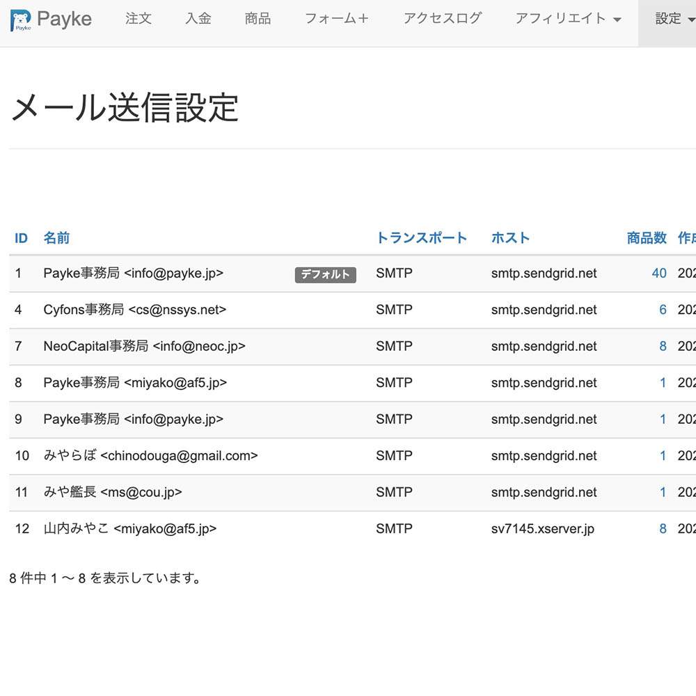
Task: Open product count 1 for miyako@af5.jp Payke事務局
Action: [663, 383]
